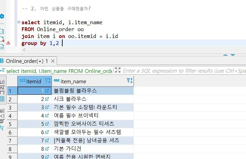This screenshot has width=246, height=159.
Task: Select cell '블링블링 블라우스'
Action: click(x=93, y=91)
